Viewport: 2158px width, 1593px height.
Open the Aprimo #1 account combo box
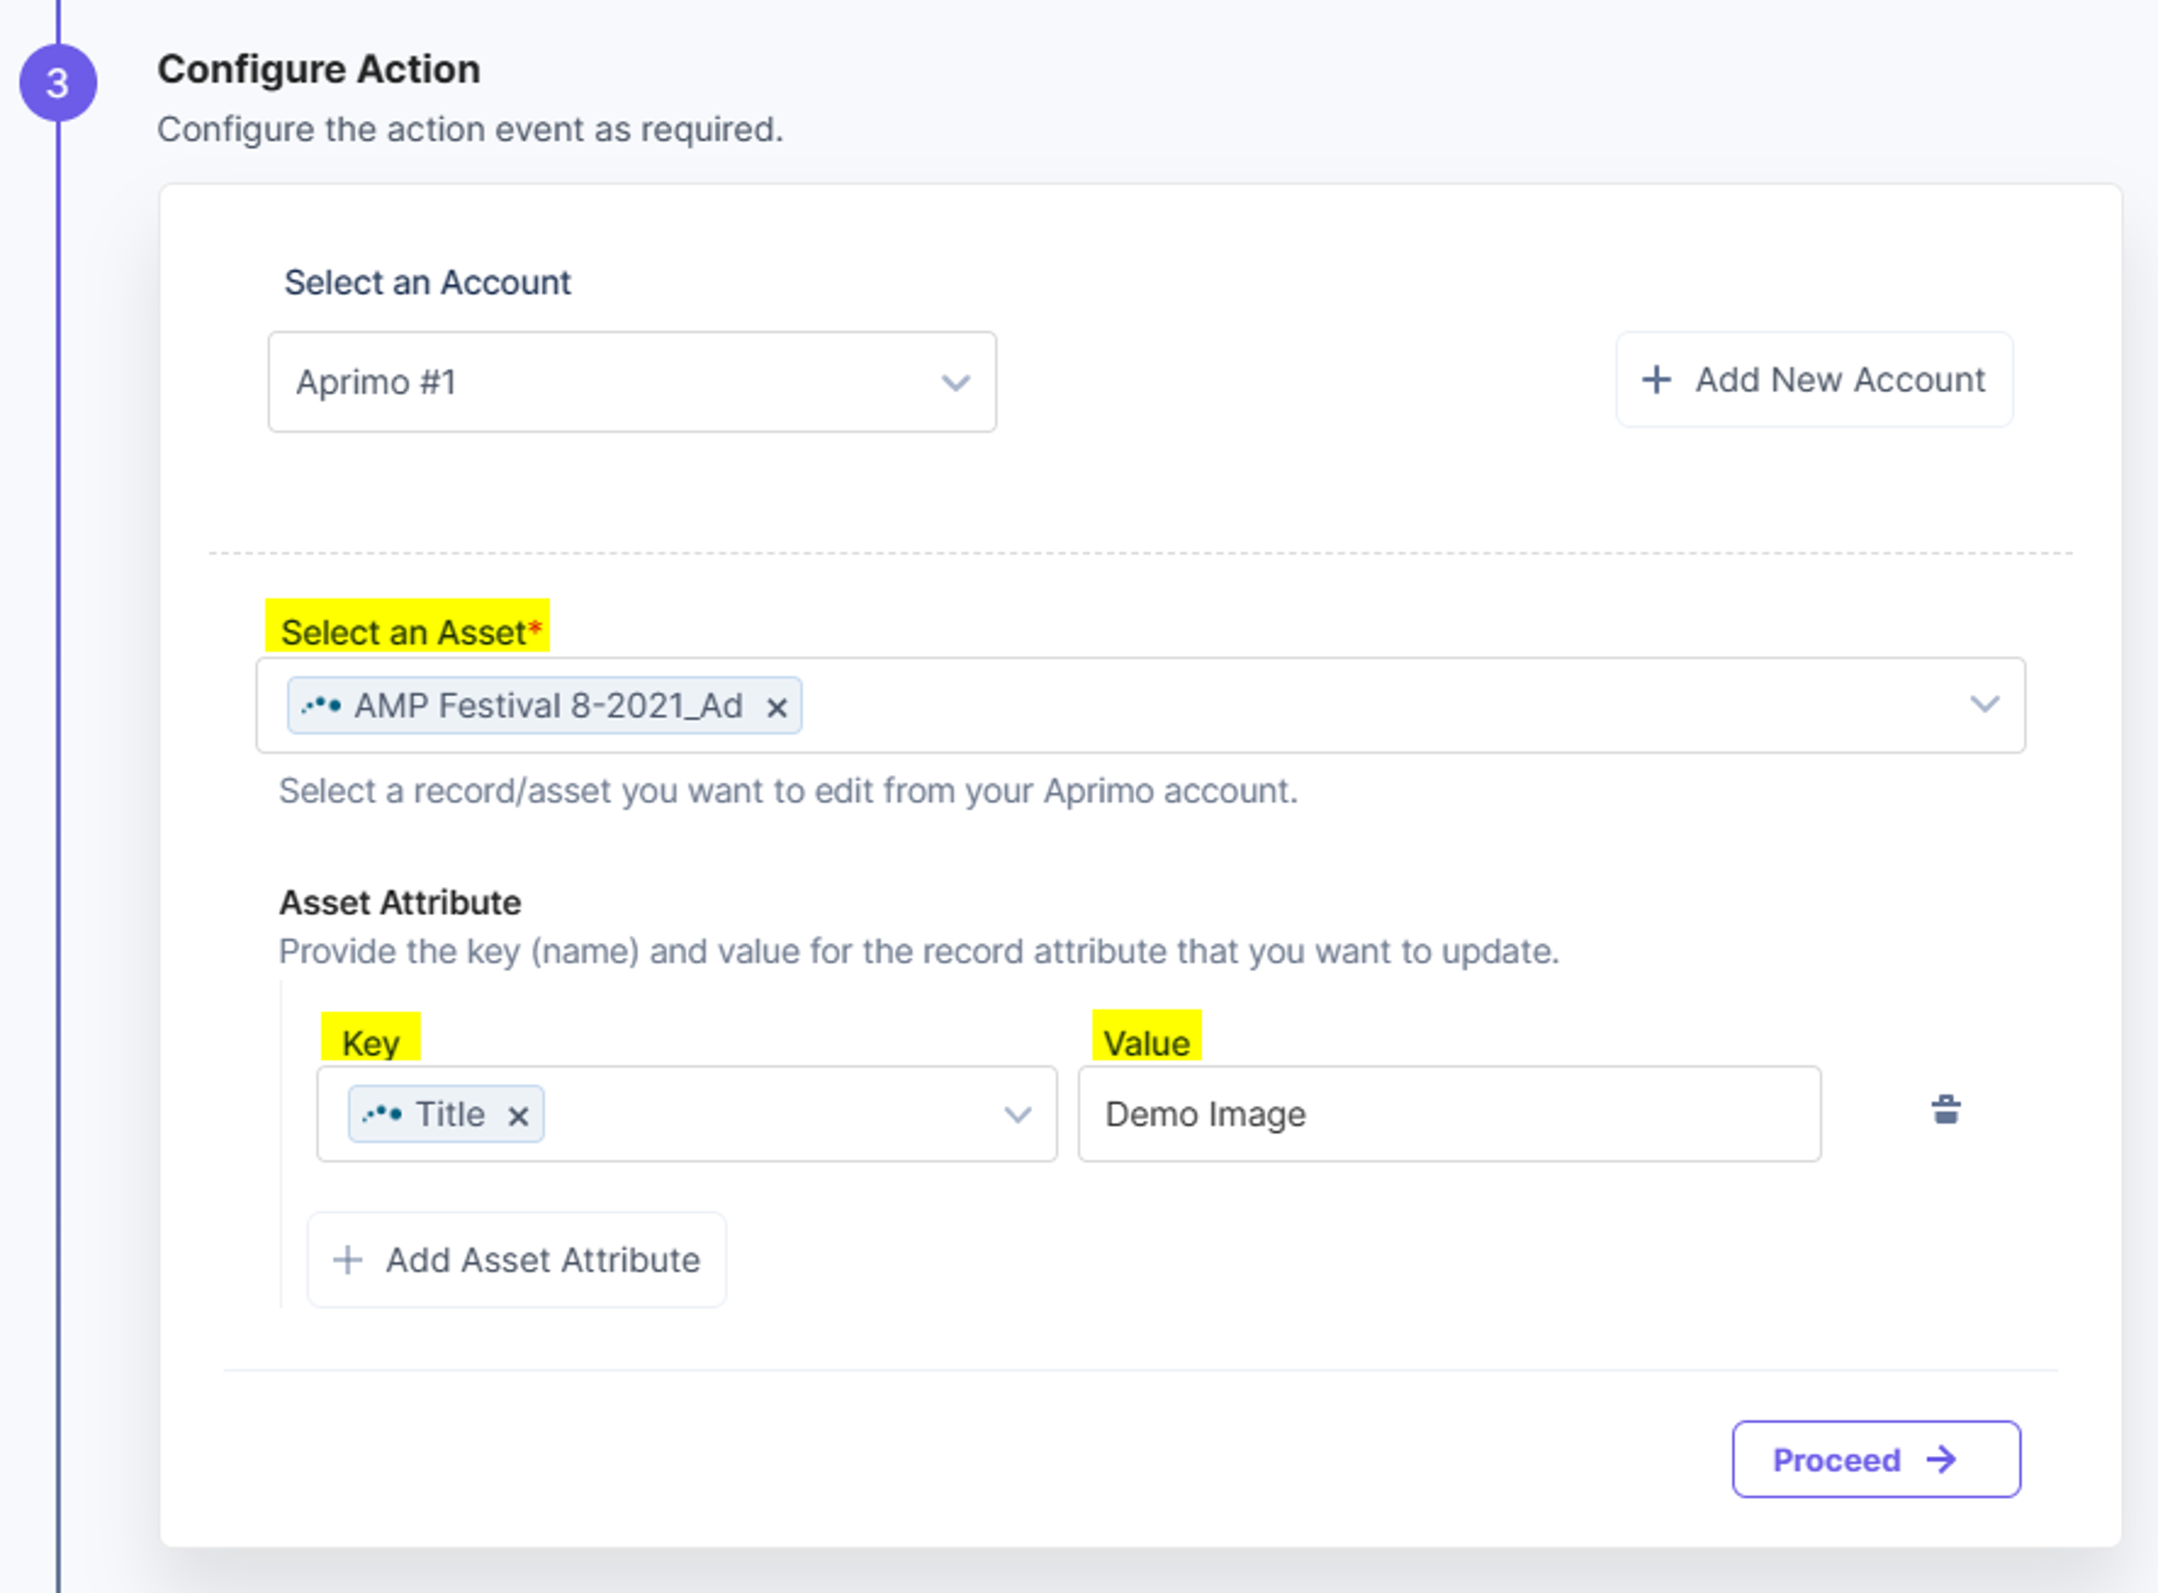pos(632,382)
